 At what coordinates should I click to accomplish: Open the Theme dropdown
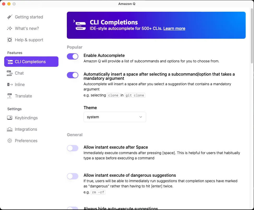coord(115,117)
